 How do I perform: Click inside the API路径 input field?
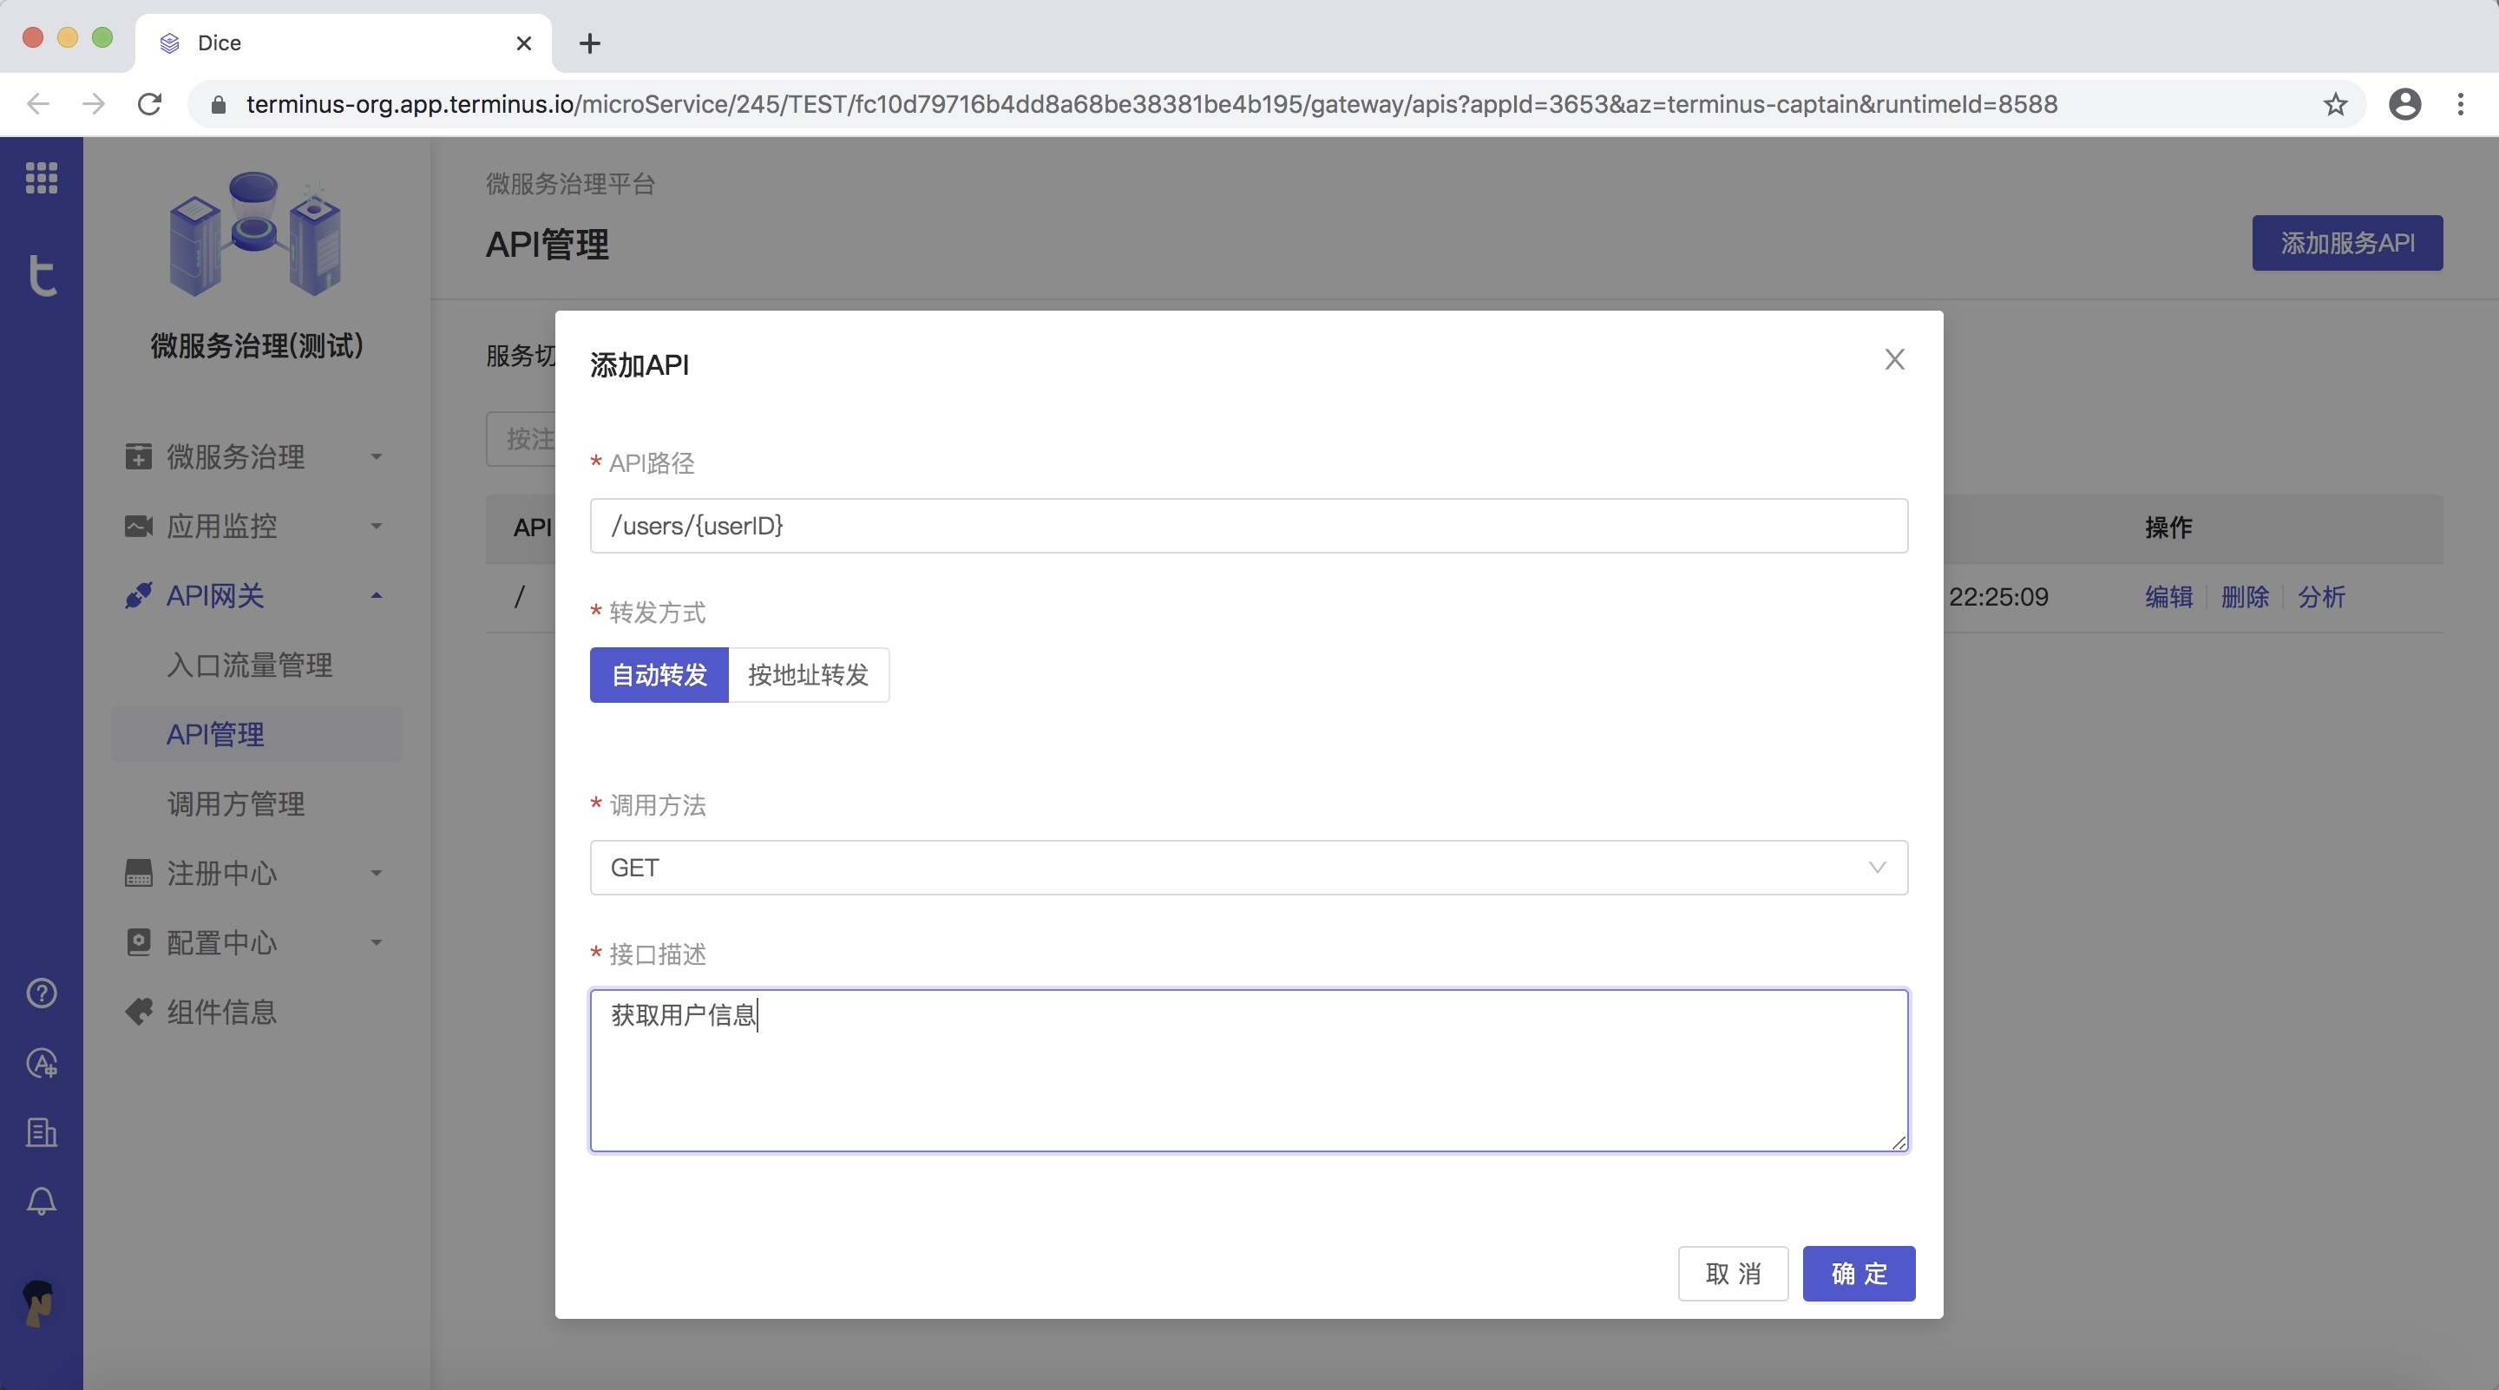click(1248, 525)
